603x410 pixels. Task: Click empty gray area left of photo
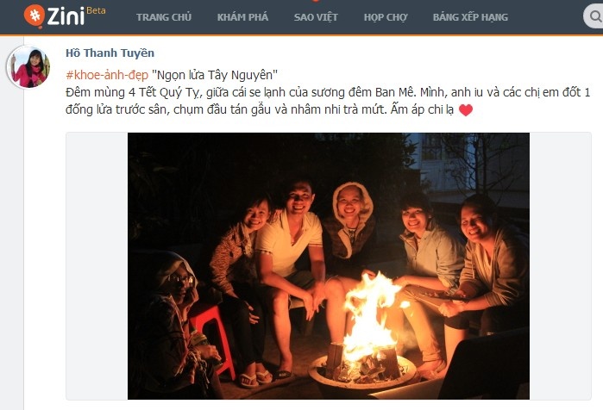point(97,266)
